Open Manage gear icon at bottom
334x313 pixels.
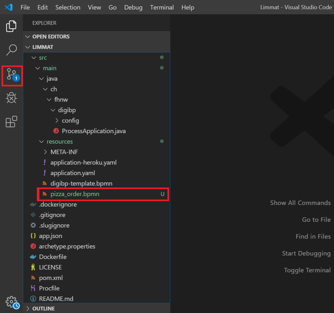12,302
